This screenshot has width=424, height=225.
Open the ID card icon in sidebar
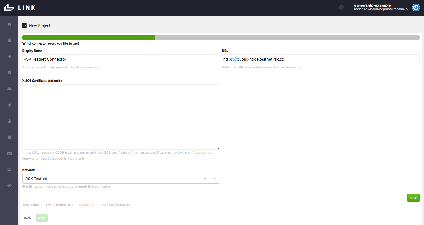9,153
